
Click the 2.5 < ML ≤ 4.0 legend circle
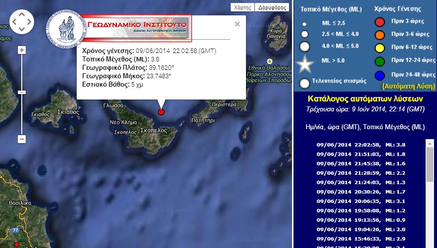tap(305, 34)
